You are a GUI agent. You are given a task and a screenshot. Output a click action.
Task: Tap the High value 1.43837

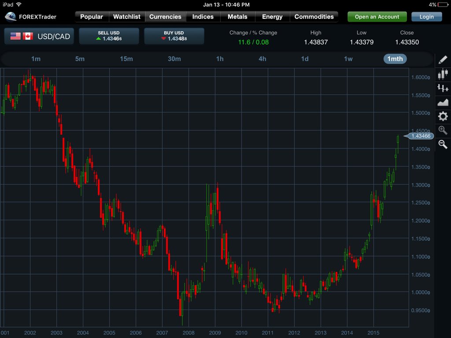316,42
